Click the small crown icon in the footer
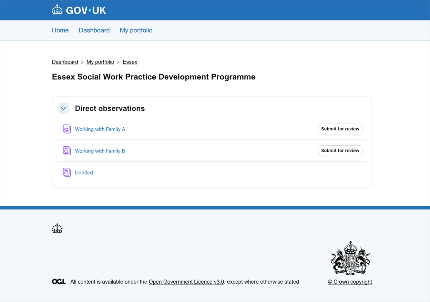430x302 pixels. pos(57,228)
